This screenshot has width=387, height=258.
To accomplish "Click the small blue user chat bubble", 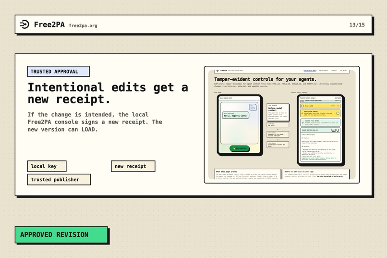I will coord(253,107).
